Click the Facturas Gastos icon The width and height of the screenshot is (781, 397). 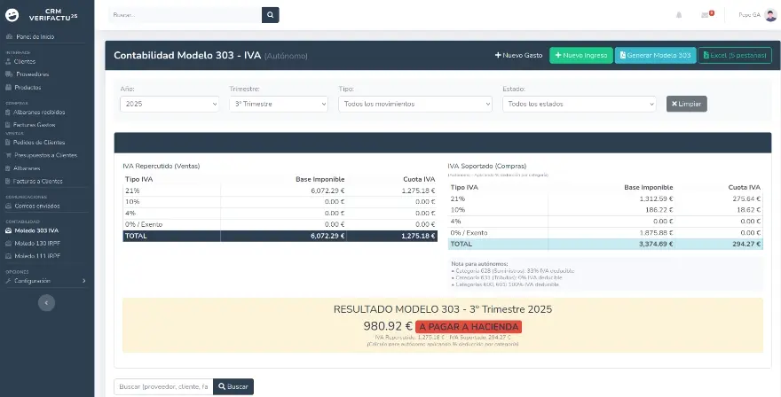(x=8, y=125)
